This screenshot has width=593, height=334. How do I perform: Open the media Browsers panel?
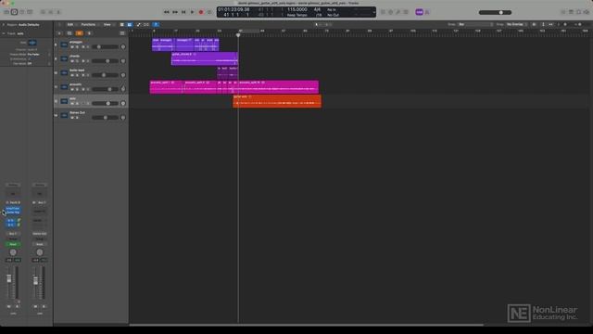587,12
